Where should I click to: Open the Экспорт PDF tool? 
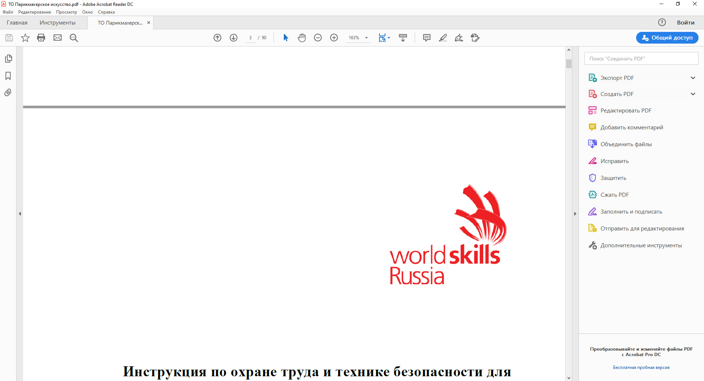click(x=617, y=78)
